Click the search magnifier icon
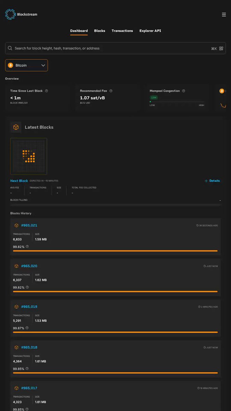231x411 pixels. point(10,48)
